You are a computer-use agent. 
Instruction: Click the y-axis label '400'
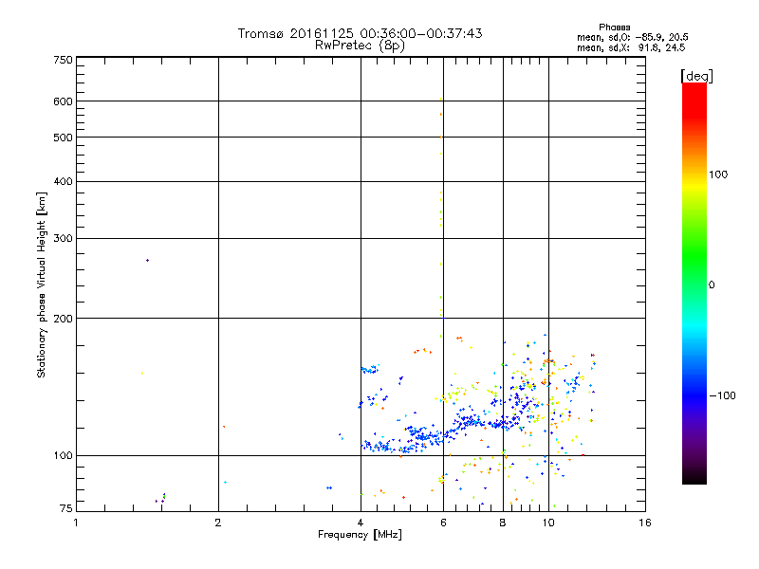[x=63, y=181]
